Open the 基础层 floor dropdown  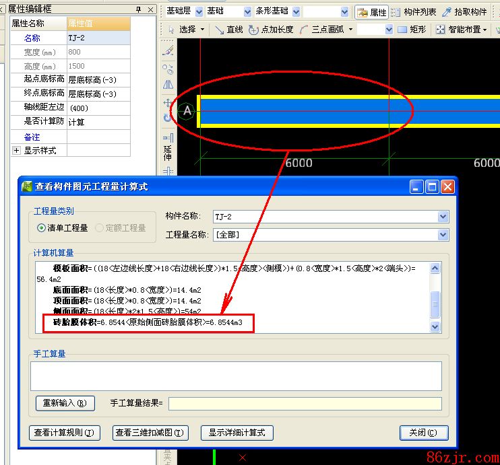pyautogui.click(x=198, y=12)
